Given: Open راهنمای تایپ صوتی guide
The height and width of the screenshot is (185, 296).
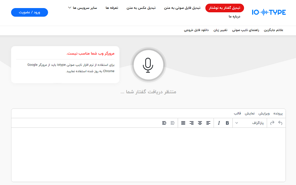Looking at the screenshot, I should (x=246, y=30).
